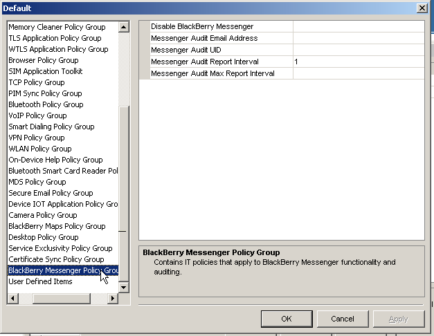434x336 pixels.
Task: Click the horizontal scroll left arrow
Action: pyautogui.click(x=12, y=298)
